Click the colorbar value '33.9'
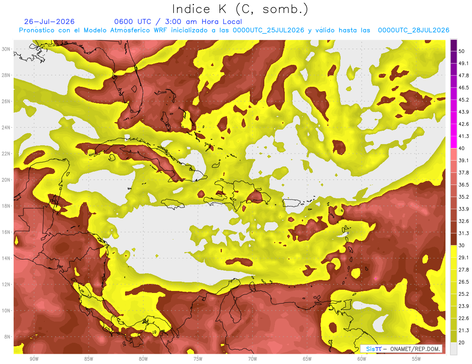This screenshot has height=364, width=472. coord(464,209)
